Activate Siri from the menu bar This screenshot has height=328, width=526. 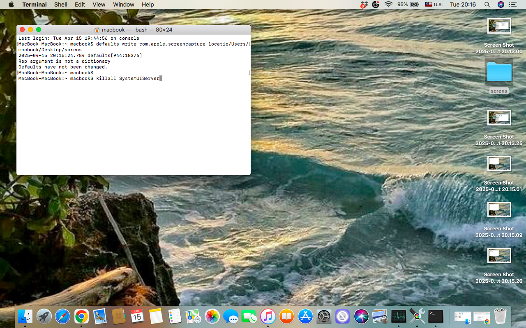click(x=501, y=5)
